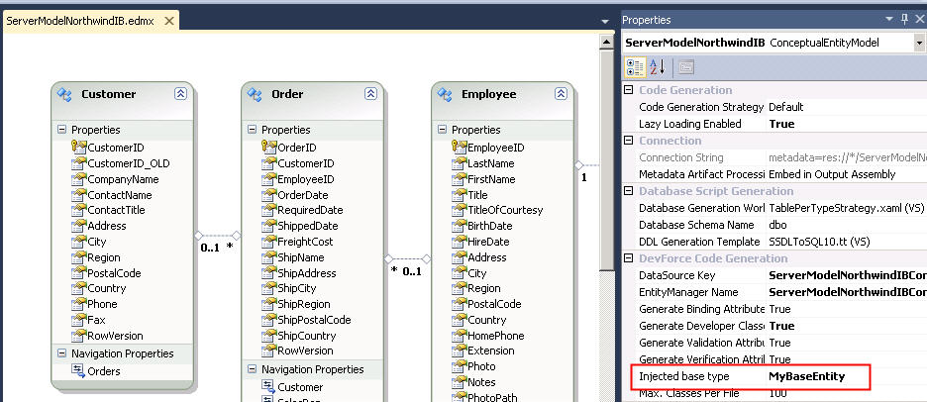Viewport: 927px width, 402px height.
Task: Collapse the Order entity with chevron button
Action: pyautogui.click(x=369, y=94)
